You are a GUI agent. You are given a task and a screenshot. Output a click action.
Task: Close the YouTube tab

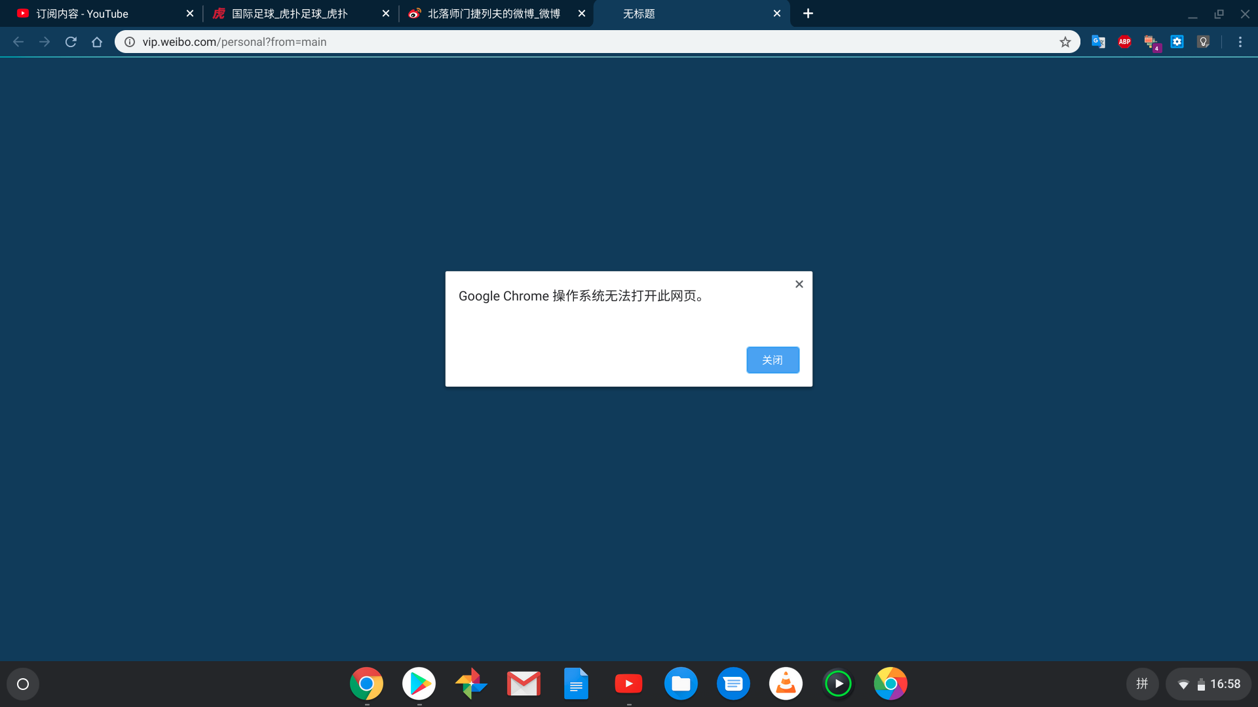(x=190, y=14)
